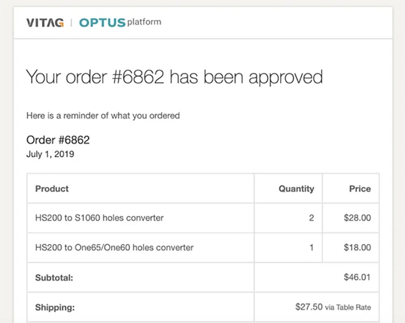Select HS200 to S1060 holes converter product

click(x=100, y=218)
